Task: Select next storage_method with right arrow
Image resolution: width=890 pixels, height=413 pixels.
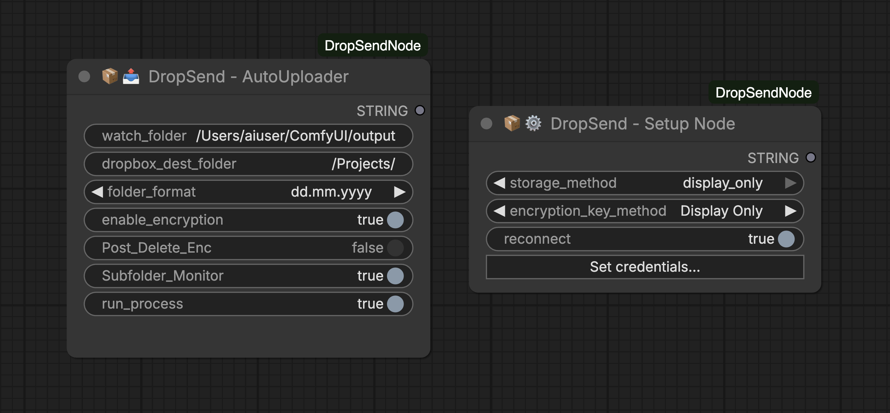Action: pos(791,183)
